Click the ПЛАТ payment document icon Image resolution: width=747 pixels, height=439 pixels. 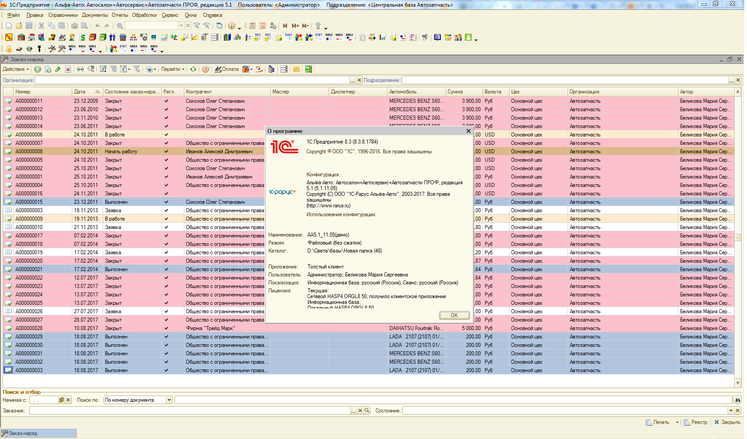point(288,37)
